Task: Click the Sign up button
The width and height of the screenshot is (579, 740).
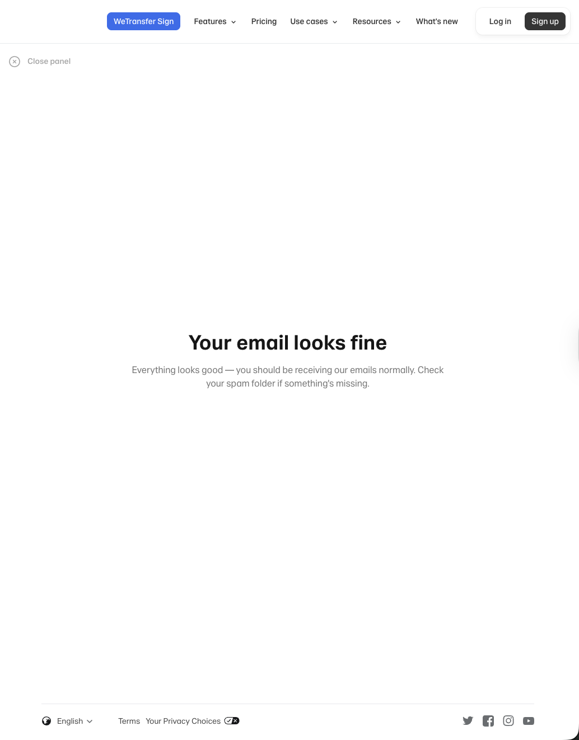Action: pos(545,21)
